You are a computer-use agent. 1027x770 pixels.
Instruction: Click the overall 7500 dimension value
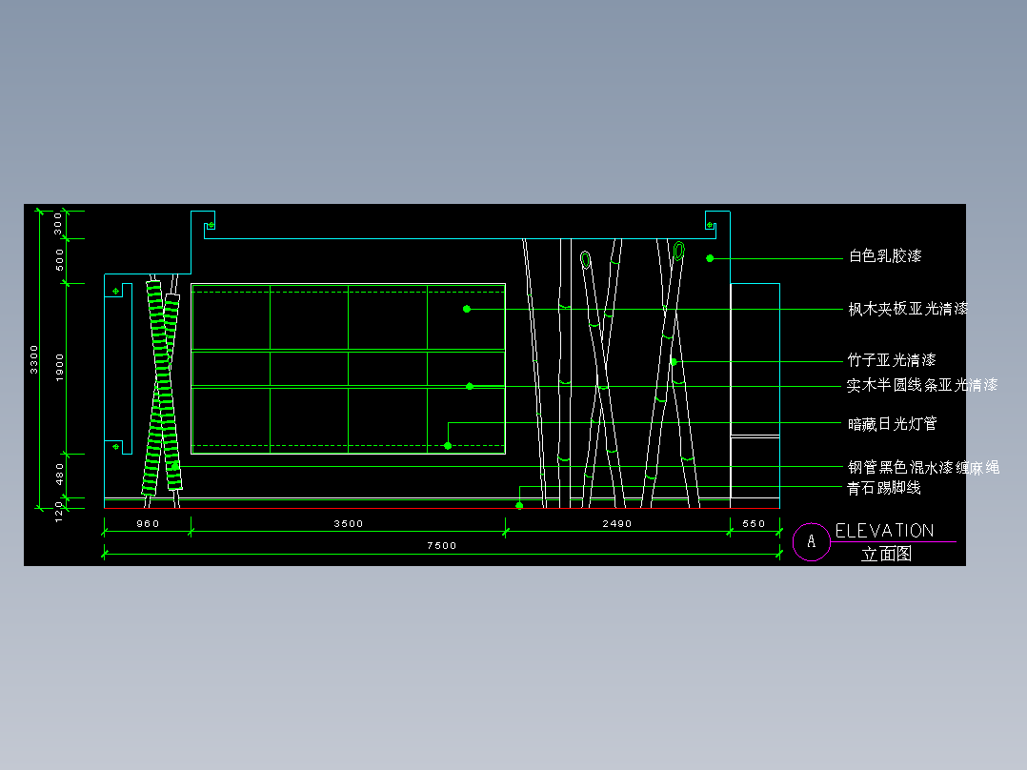441,545
